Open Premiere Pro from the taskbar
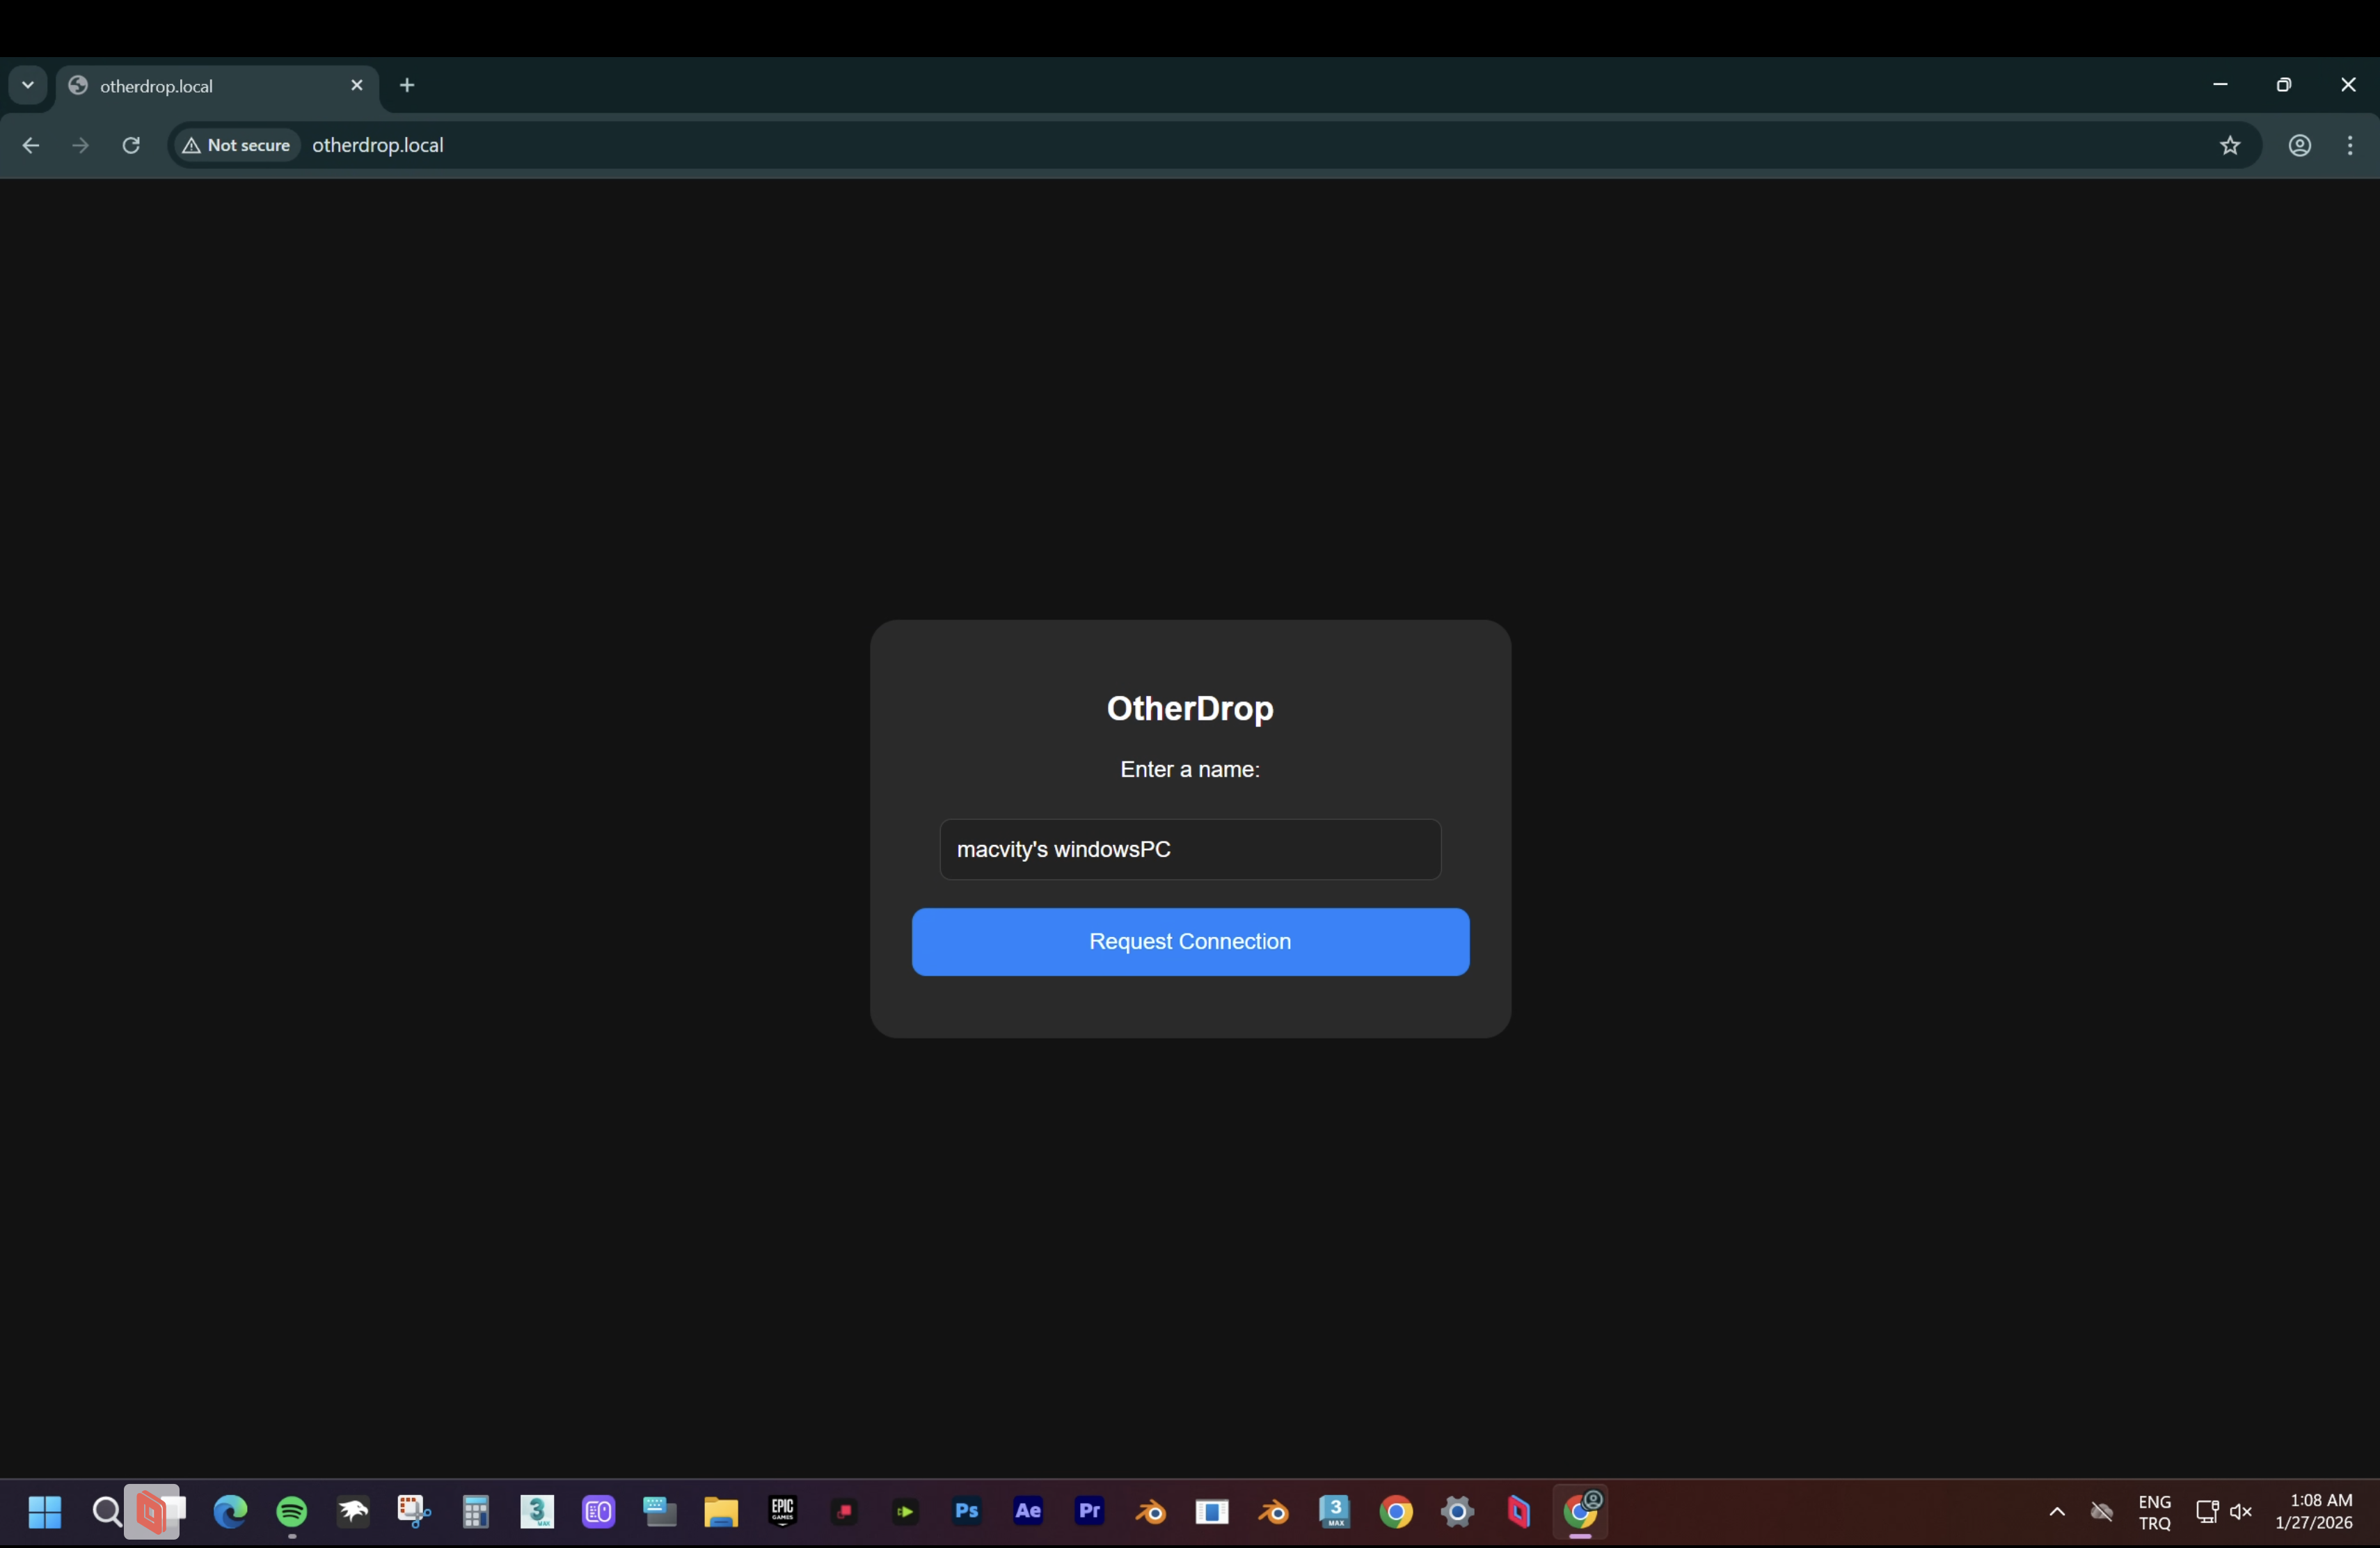The image size is (2380, 1548). (1090, 1512)
